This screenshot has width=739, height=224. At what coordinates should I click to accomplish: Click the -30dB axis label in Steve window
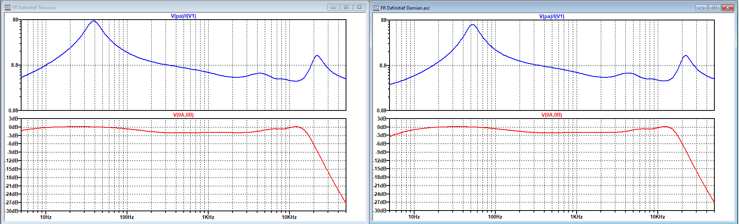point(12,211)
